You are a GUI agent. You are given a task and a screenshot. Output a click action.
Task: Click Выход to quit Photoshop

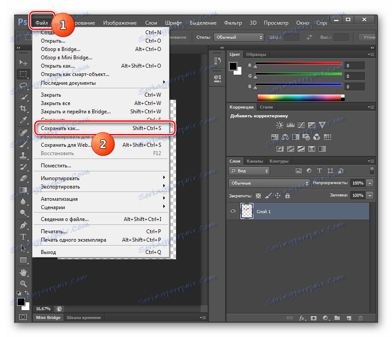(101, 252)
